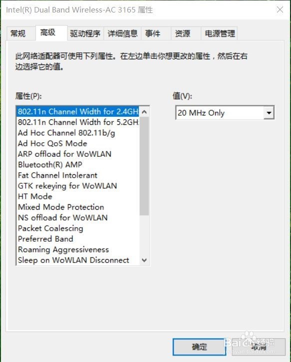291x362 pixels.
Task: Switch to the 常规 tab
Action: coord(18,33)
